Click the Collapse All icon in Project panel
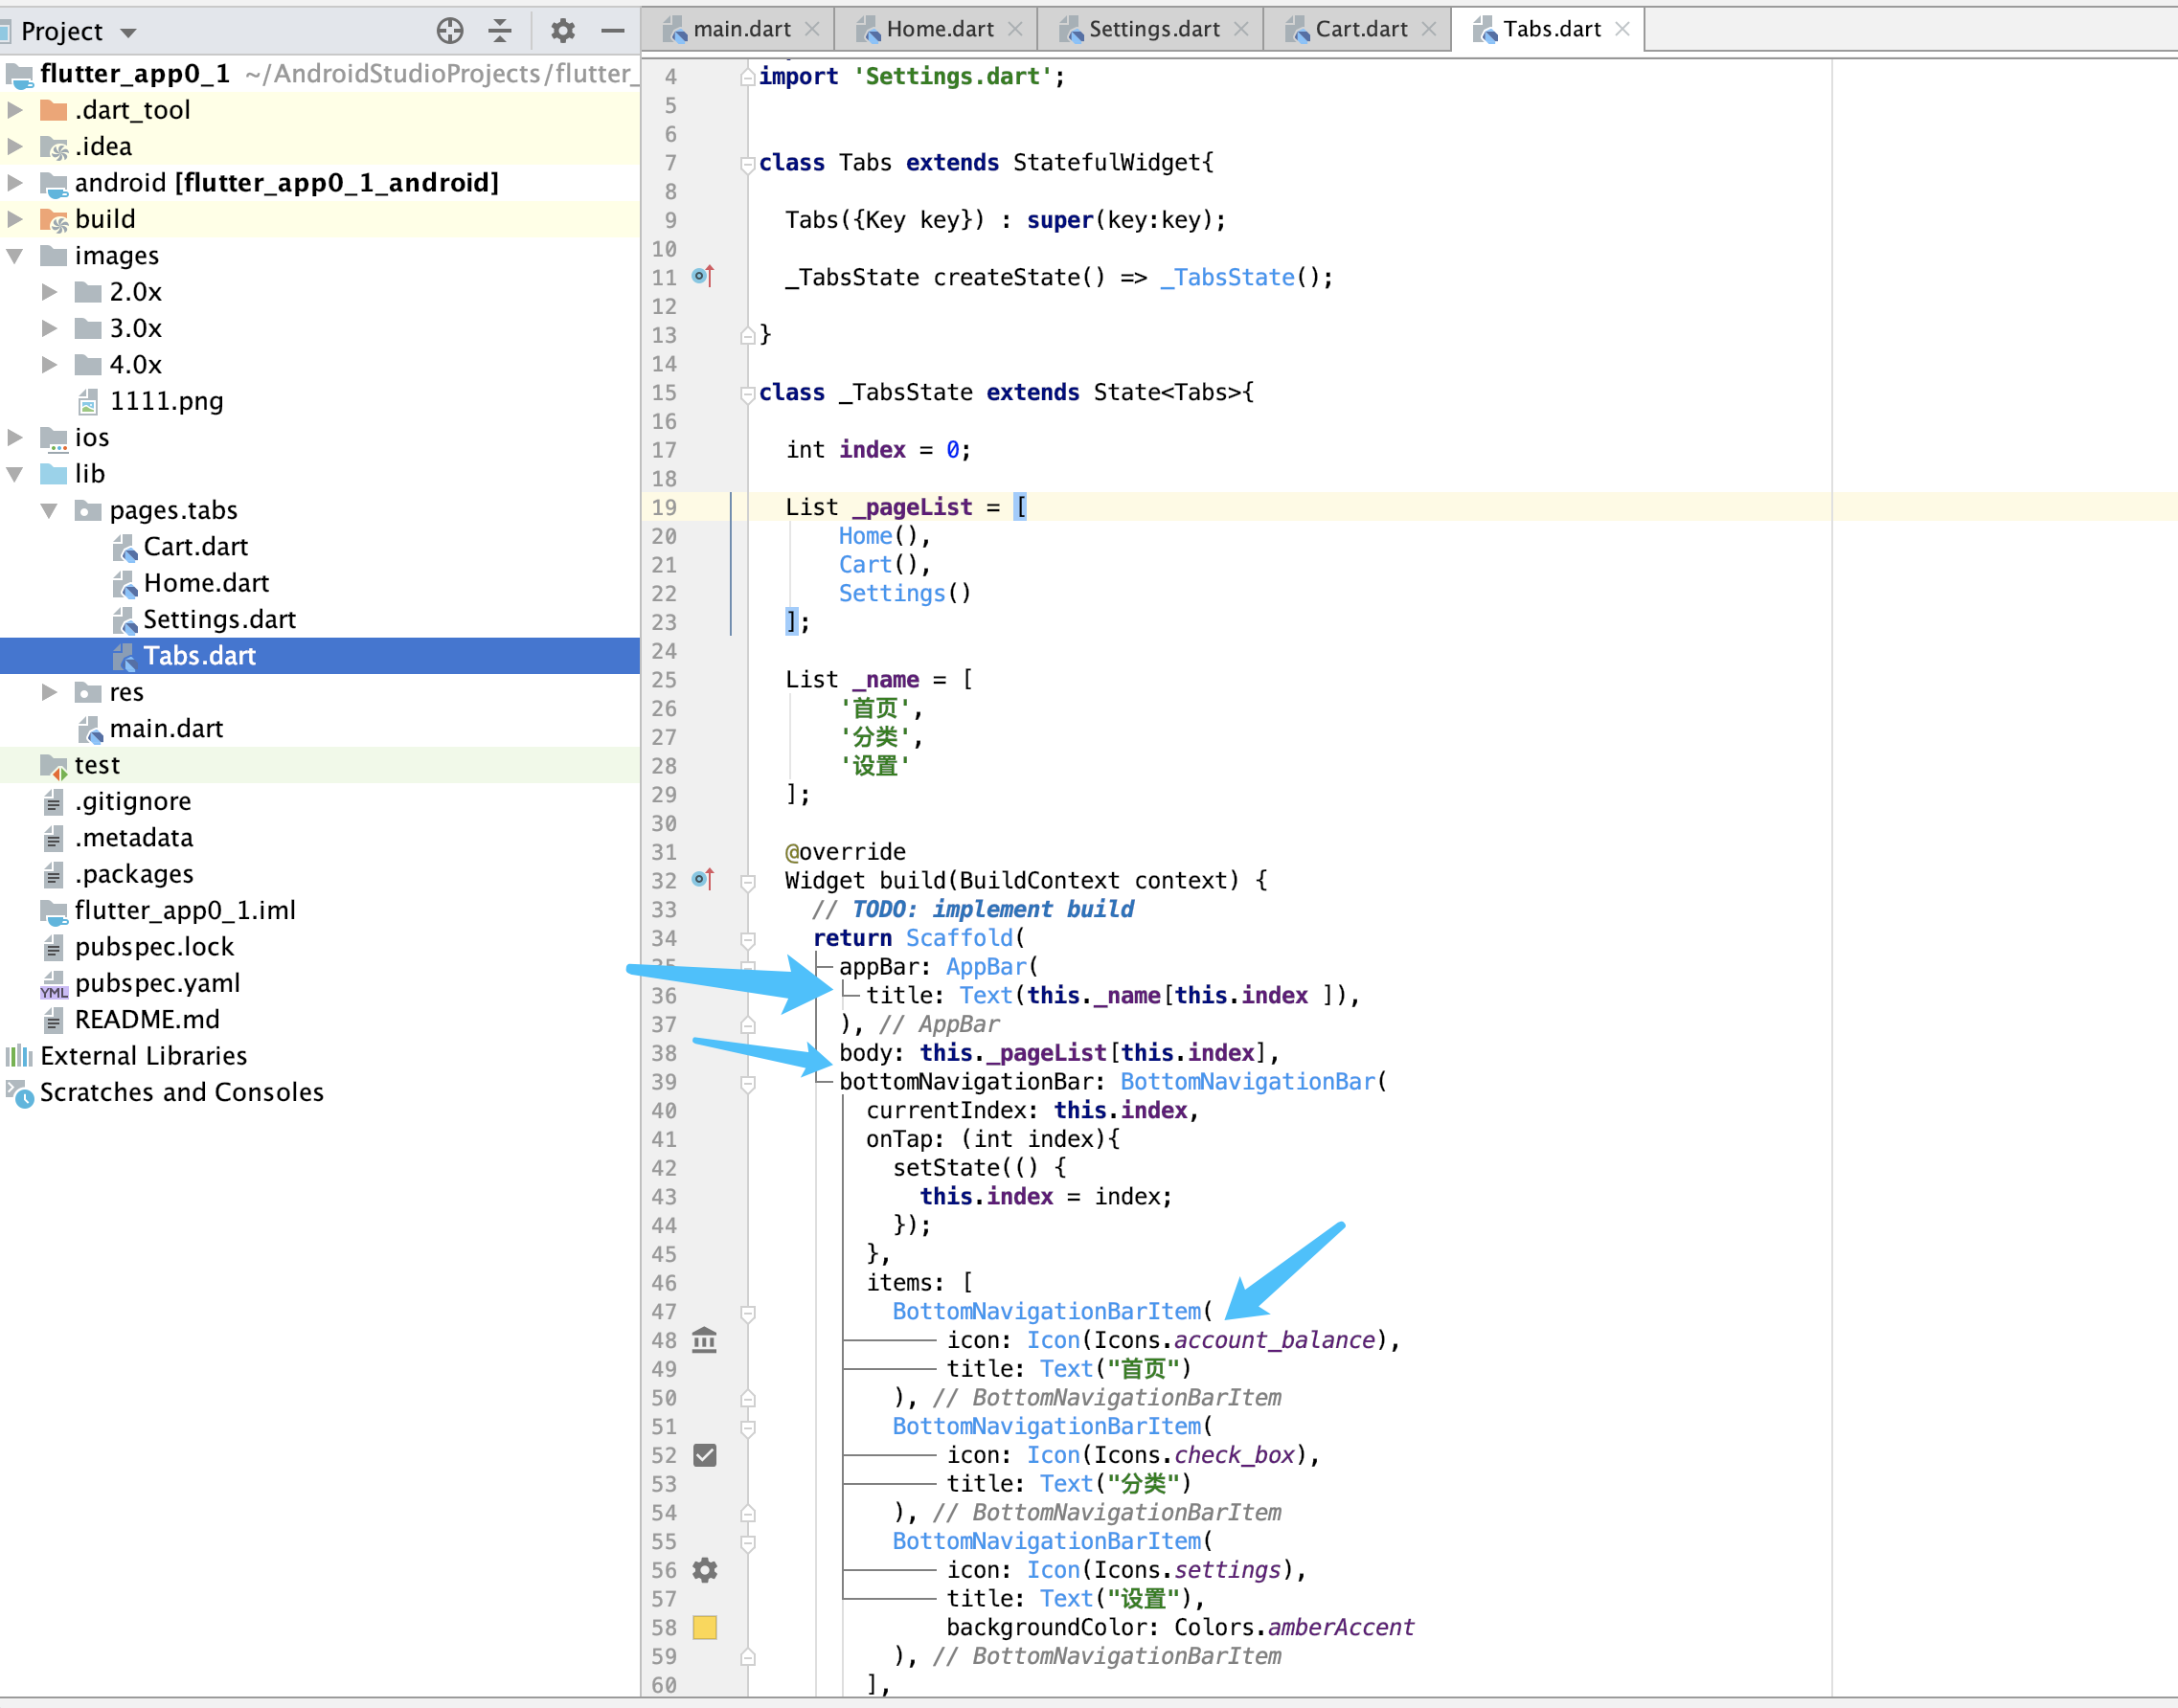 (500, 31)
